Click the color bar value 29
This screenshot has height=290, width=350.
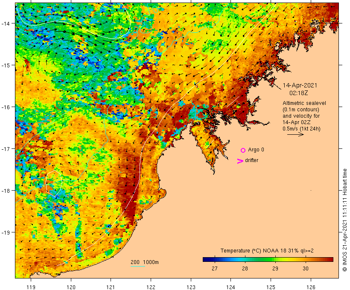(275, 269)
